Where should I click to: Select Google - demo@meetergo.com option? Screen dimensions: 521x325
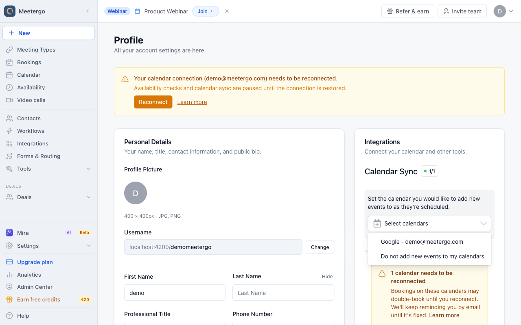[429, 242]
